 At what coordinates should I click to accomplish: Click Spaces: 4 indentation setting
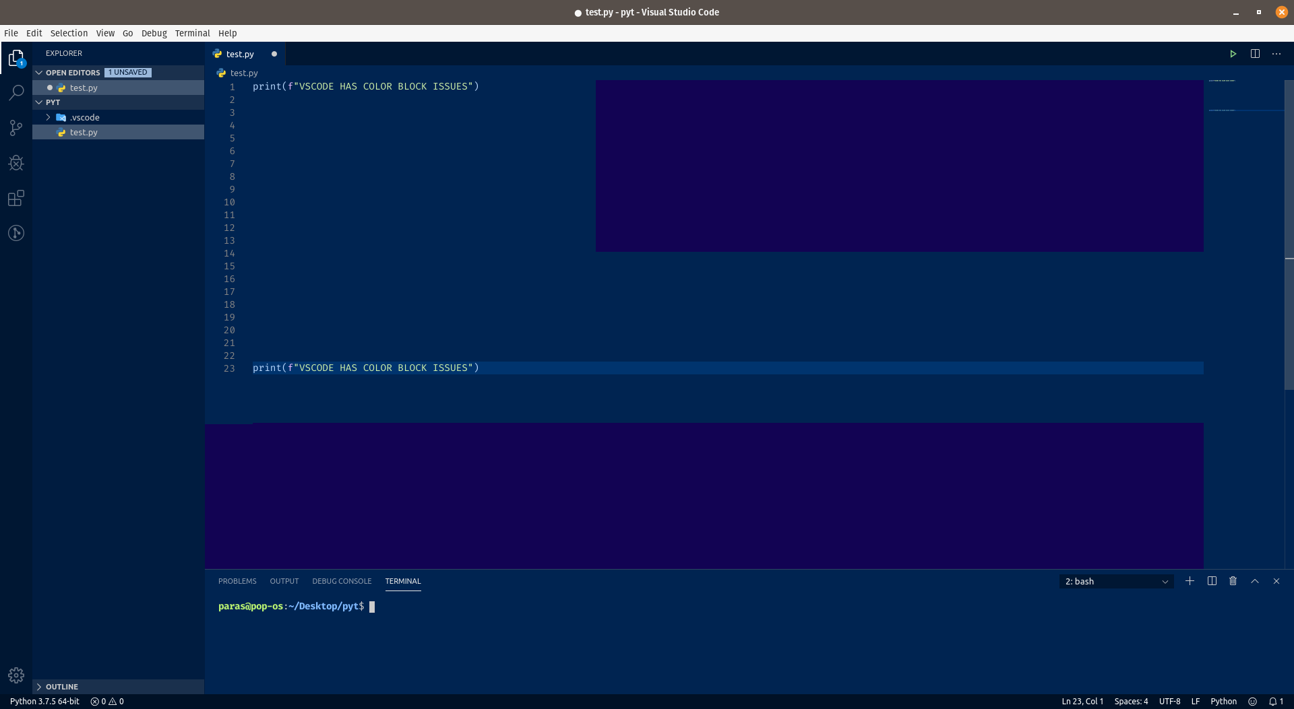click(x=1131, y=702)
